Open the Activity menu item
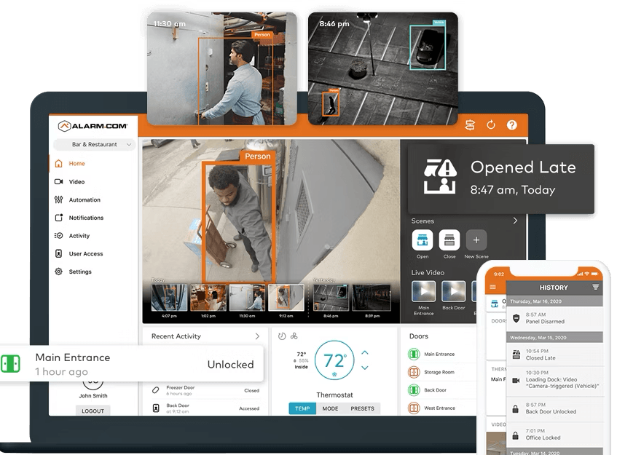The height and width of the screenshot is (455, 617). pos(79,236)
